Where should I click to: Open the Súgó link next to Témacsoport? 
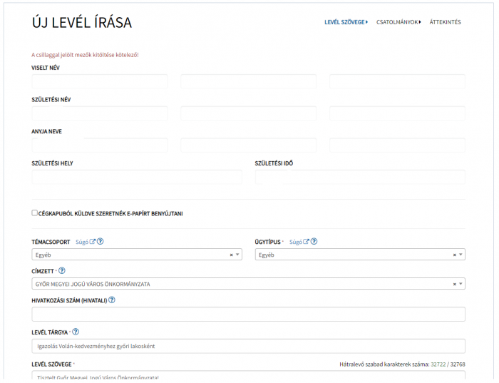click(82, 242)
